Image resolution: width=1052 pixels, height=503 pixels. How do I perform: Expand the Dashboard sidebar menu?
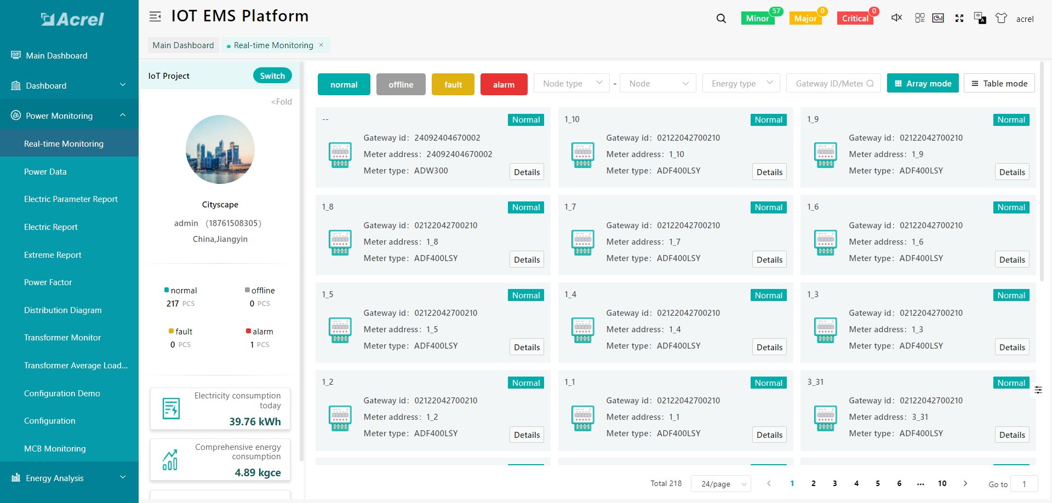(x=69, y=85)
